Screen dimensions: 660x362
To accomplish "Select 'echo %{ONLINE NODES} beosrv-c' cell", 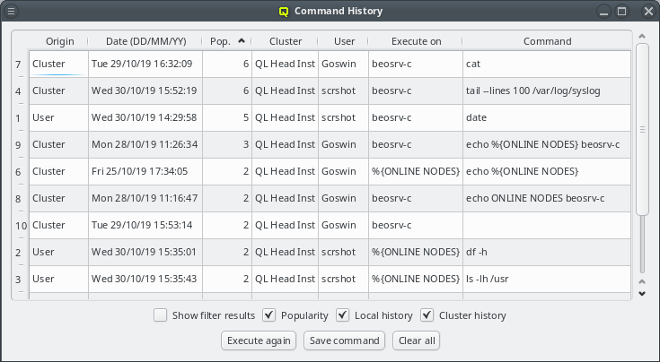I will point(547,144).
